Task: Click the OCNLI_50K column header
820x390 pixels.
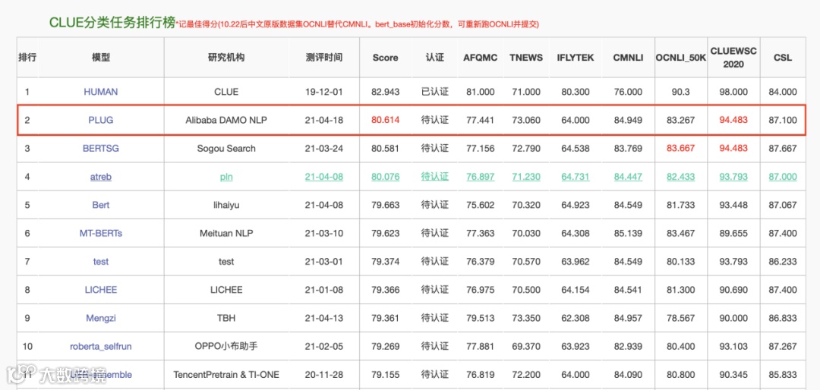Action: coord(681,58)
